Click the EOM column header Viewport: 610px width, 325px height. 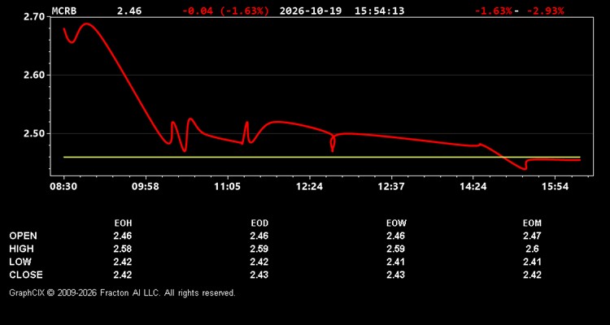click(x=532, y=223)
